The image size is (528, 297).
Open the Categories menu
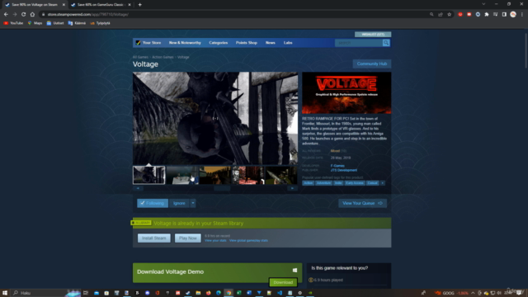(218, 43)
